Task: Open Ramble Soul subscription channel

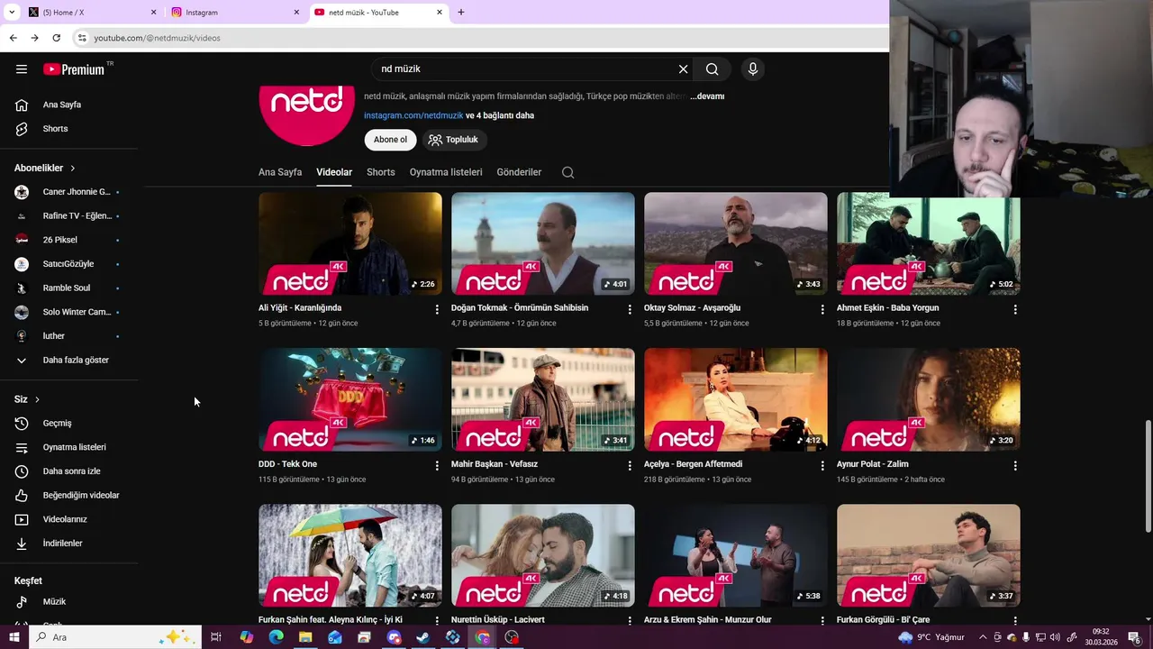Action: [x=68, y=288]
